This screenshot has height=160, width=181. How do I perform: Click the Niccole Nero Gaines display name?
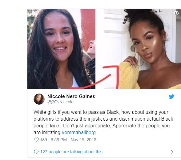71,96
